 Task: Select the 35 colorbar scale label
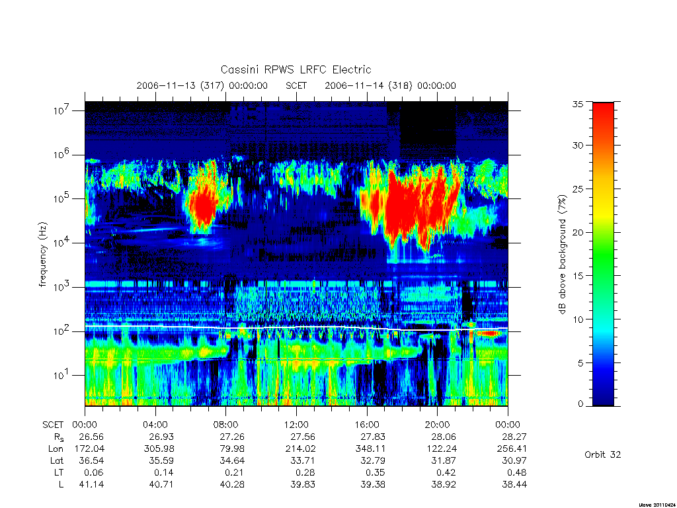tap(578, 104)
